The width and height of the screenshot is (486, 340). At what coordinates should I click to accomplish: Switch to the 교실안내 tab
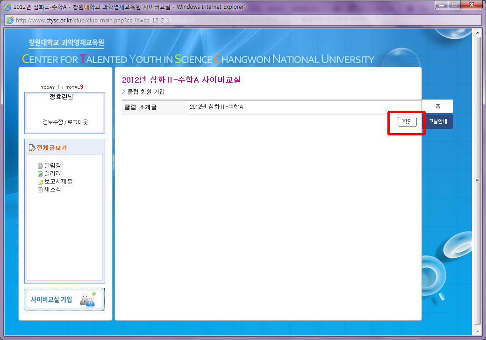437,121
